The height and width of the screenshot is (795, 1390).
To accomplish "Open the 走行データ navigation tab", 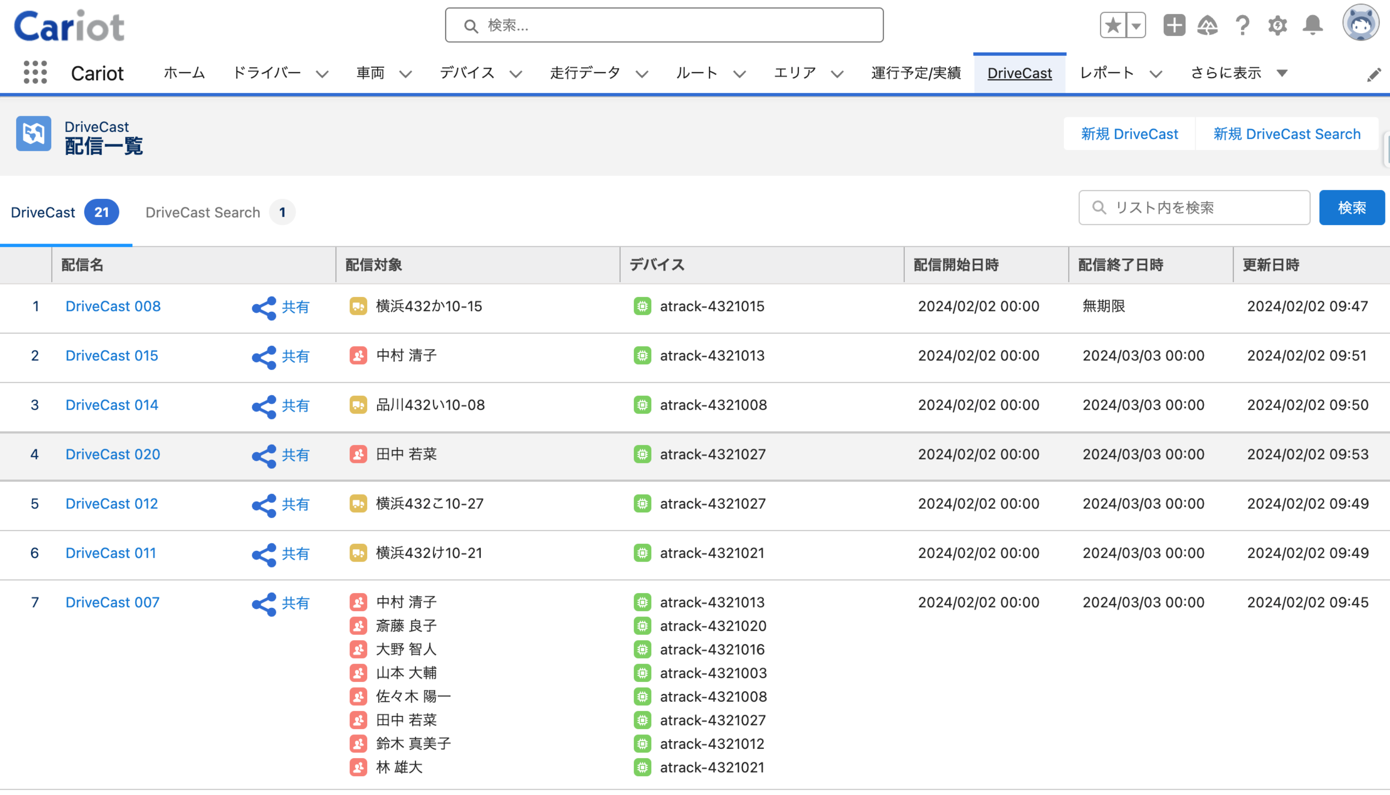I will (585, 73).
